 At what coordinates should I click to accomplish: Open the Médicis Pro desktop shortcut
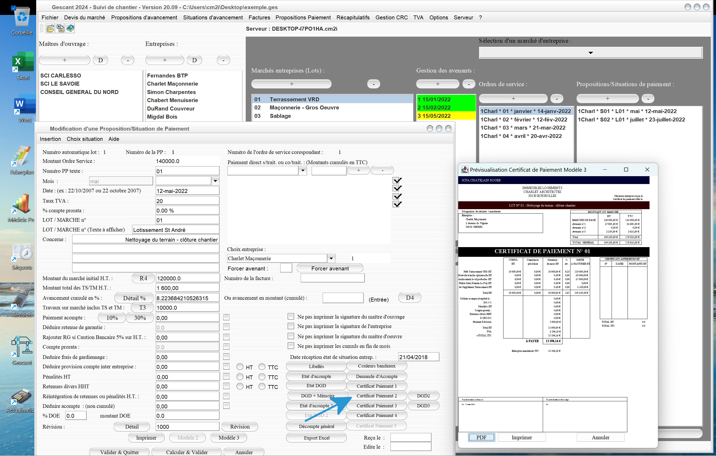(x=22, y=208)
